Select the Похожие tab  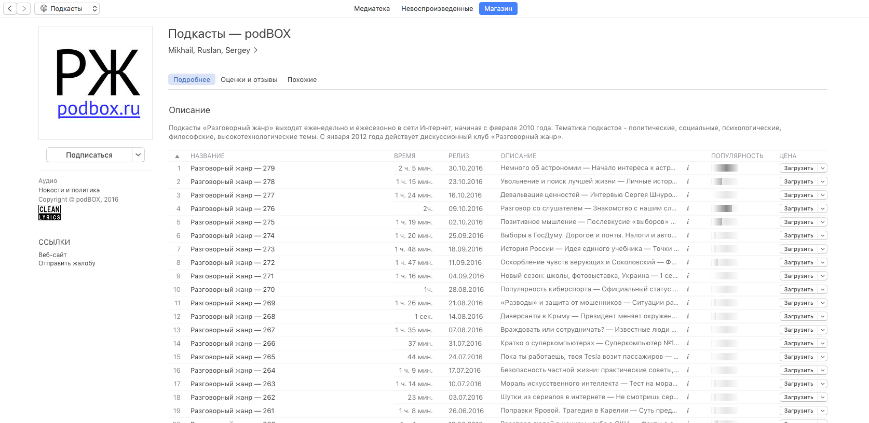tap(302, 80)
